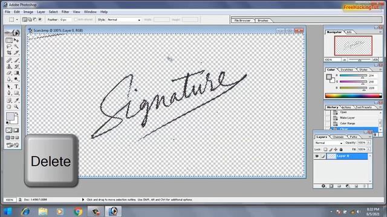Open the File menu
This screenshot has height=217, width=387.
coord(7,12)
